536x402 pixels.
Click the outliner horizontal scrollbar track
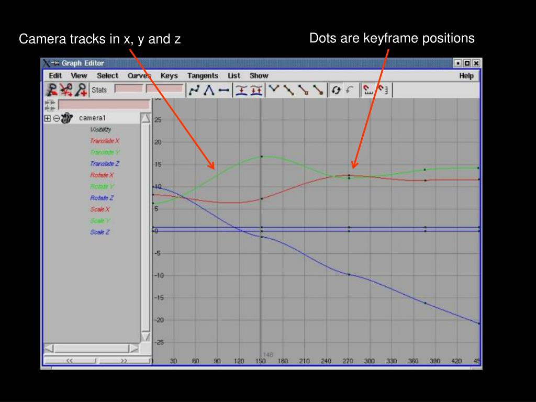(x=92, y=348)
